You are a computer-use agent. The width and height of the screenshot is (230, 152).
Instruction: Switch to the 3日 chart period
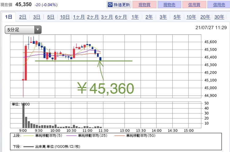tap(37, 17)
